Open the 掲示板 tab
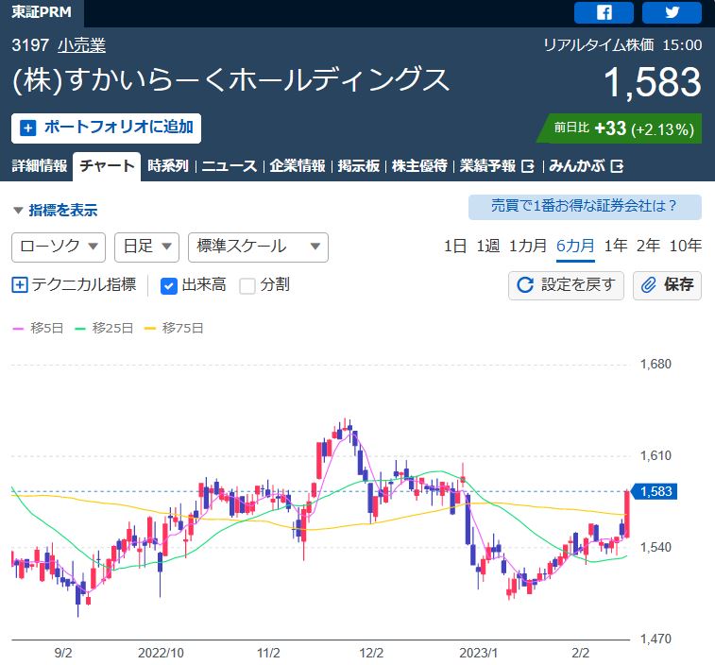Image resolution: width=715 pixels, height=665 pixels. coord(358,165)
